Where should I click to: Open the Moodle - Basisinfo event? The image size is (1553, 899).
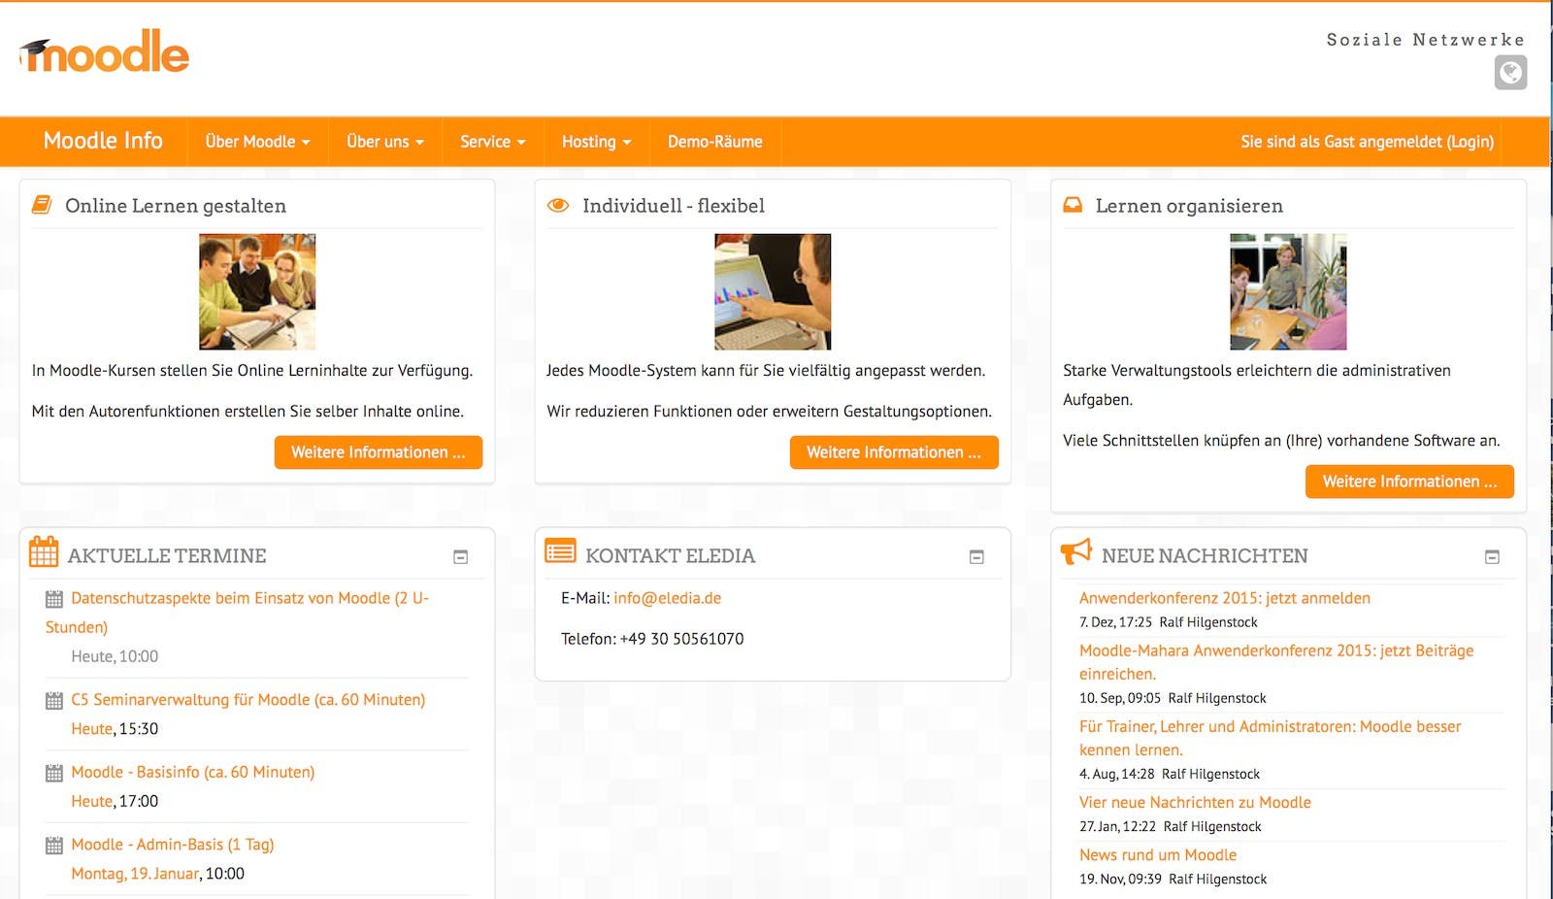tap(192, 773)
